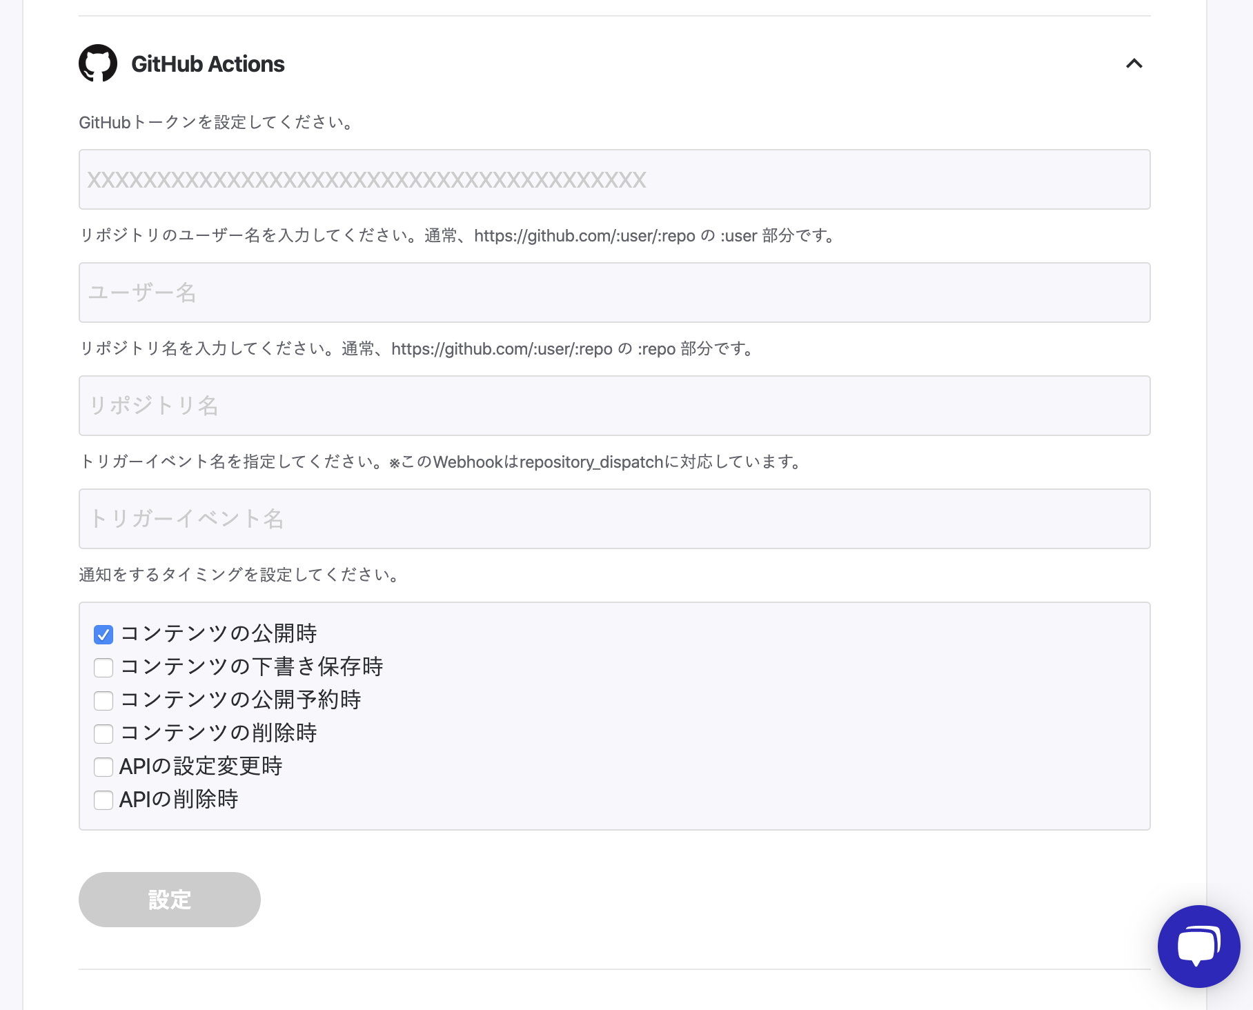Focus the GitHub token input field
This screenshot has height=1010, width=1253.
coord(614,179)
